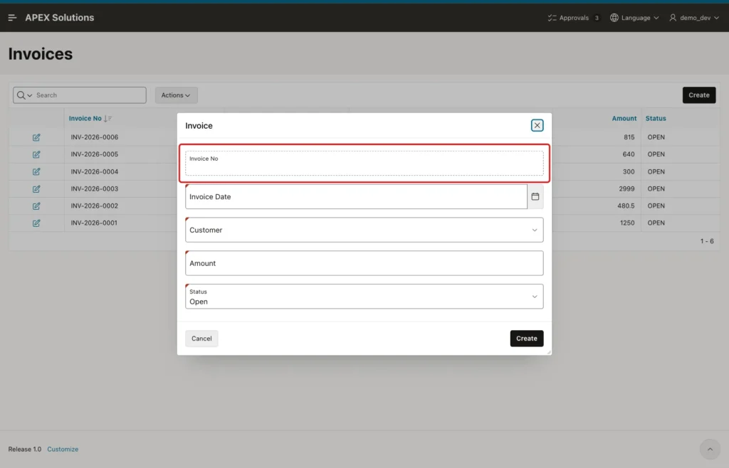The width and height of the screenshot is (729, 468).
Task: Edit invoice INV-2026-0006 via pencil icon
Action: (x=36, y=137)
